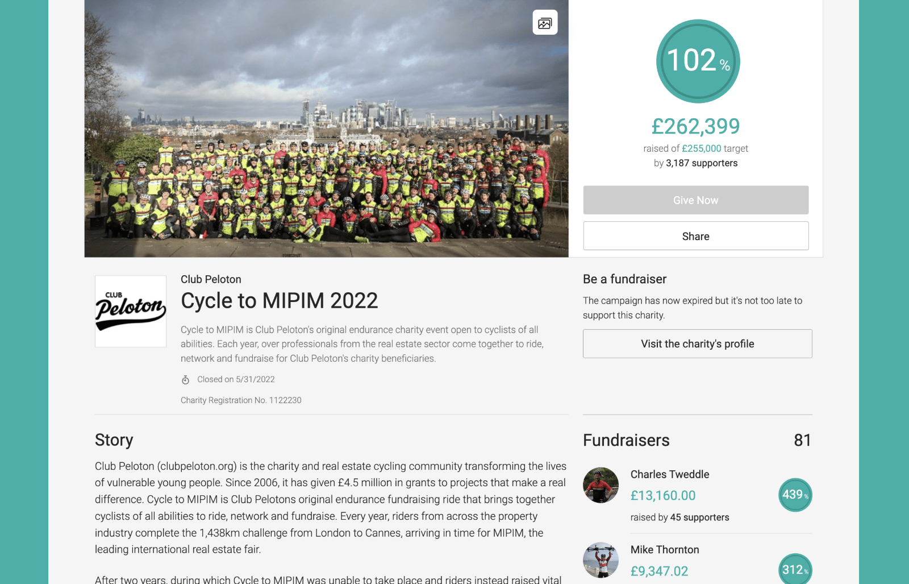Click the 312% fundraiser progress badge

point(795,569)
